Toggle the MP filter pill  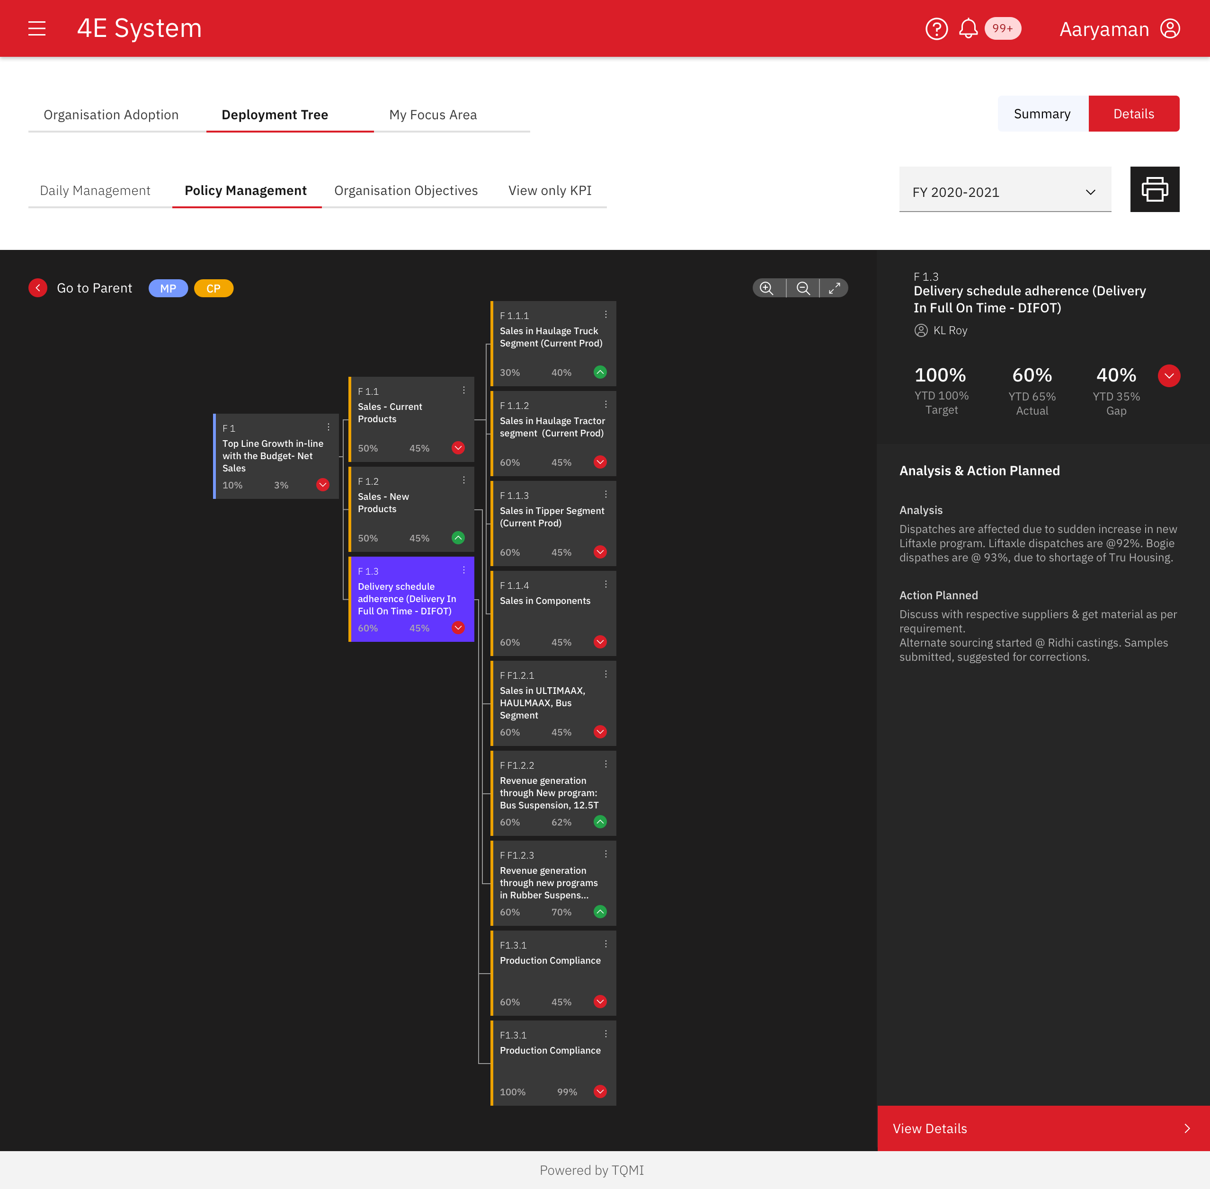168,289
